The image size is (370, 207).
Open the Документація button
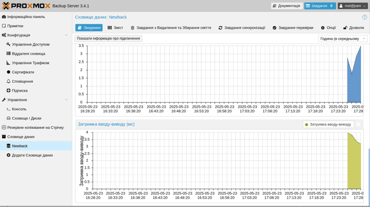coord(286,6)
